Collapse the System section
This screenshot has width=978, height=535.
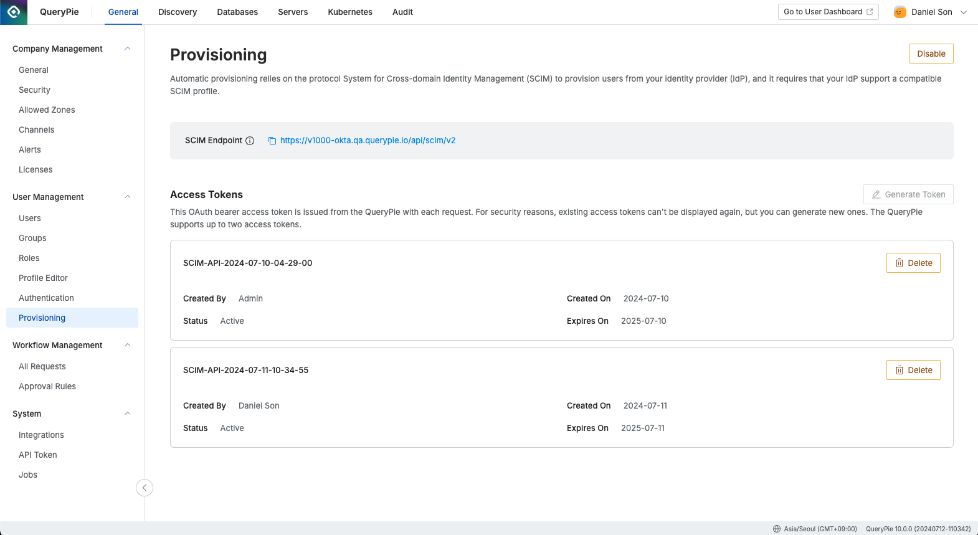click(128, 414)
